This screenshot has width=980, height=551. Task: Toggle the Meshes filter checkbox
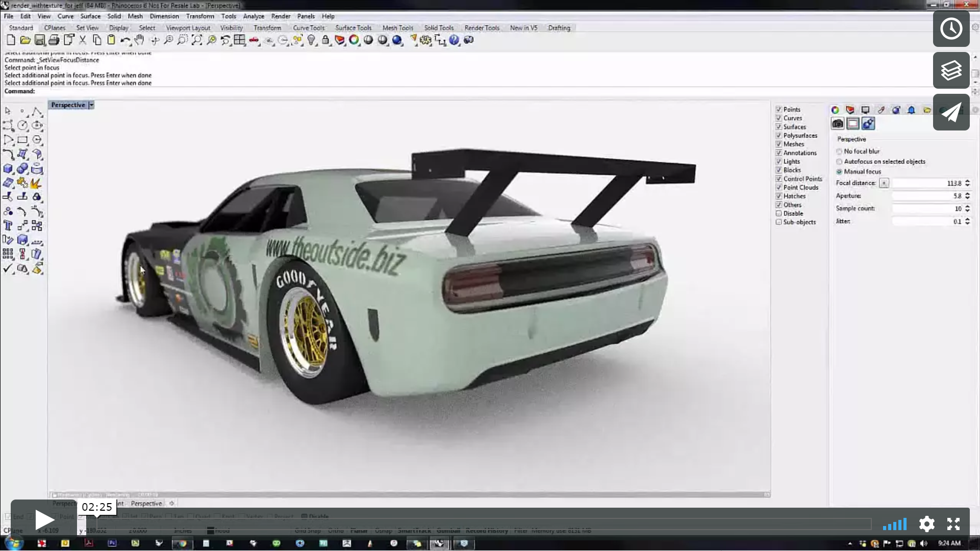pyautogui.click(x=779, y=144)
